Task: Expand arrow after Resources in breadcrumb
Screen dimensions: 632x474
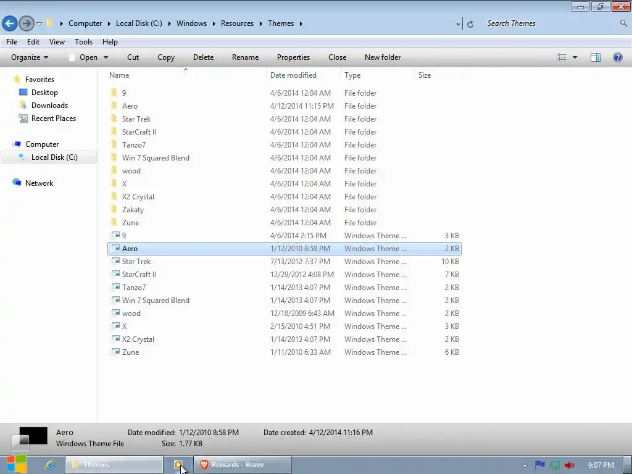Action: tap(260, 24)
